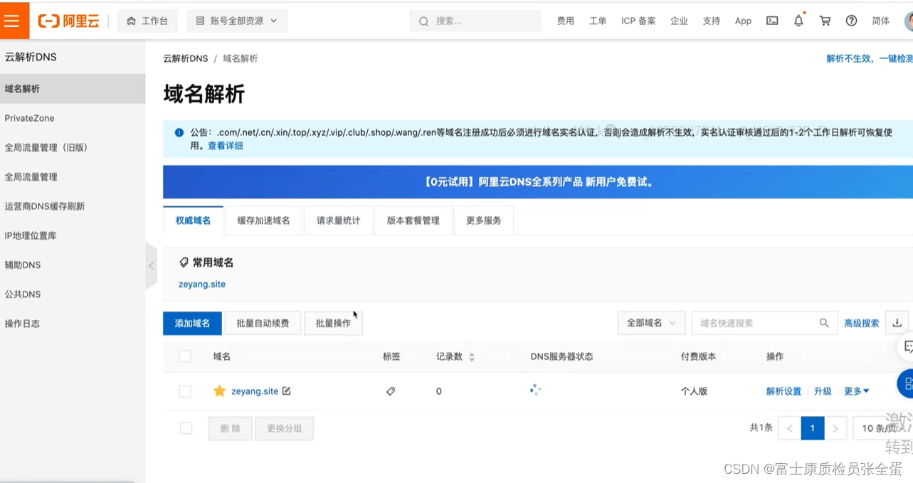Open the ICP 备案 menu
The width and height of the screenshot is (913, 483).
click(x=638, y=21)
